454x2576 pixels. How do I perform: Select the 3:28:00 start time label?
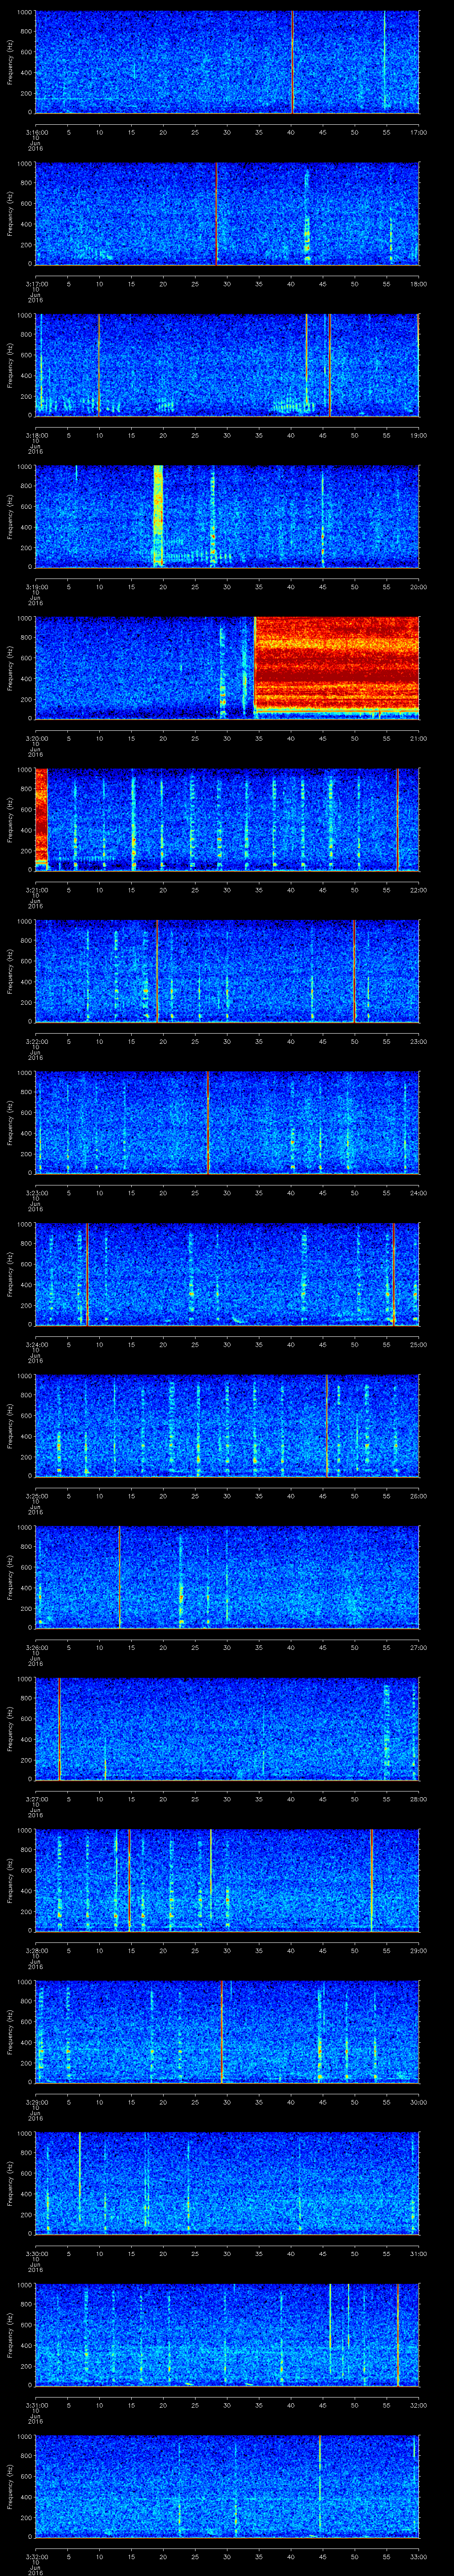[x=36, y=1951]
